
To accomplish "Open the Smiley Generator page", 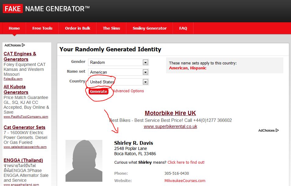I will pyautogui.click(x=150, y=28).
